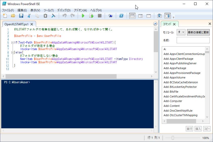Show script pane on right layout icon

[141, 16]
